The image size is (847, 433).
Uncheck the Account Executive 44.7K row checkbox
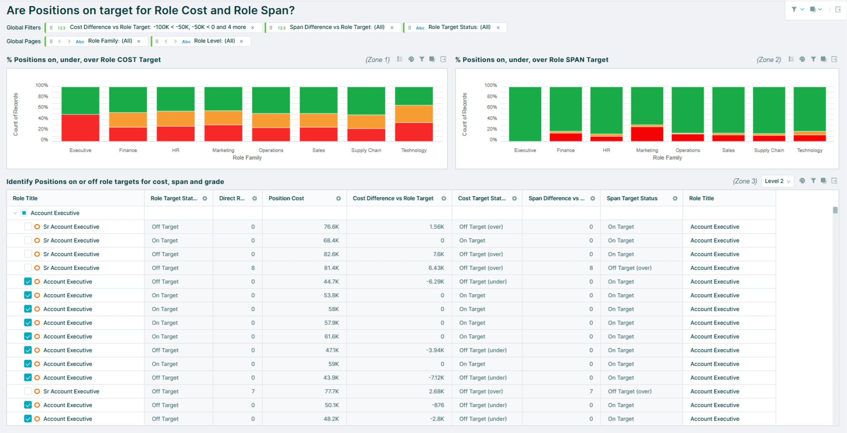tap(28, 282)
